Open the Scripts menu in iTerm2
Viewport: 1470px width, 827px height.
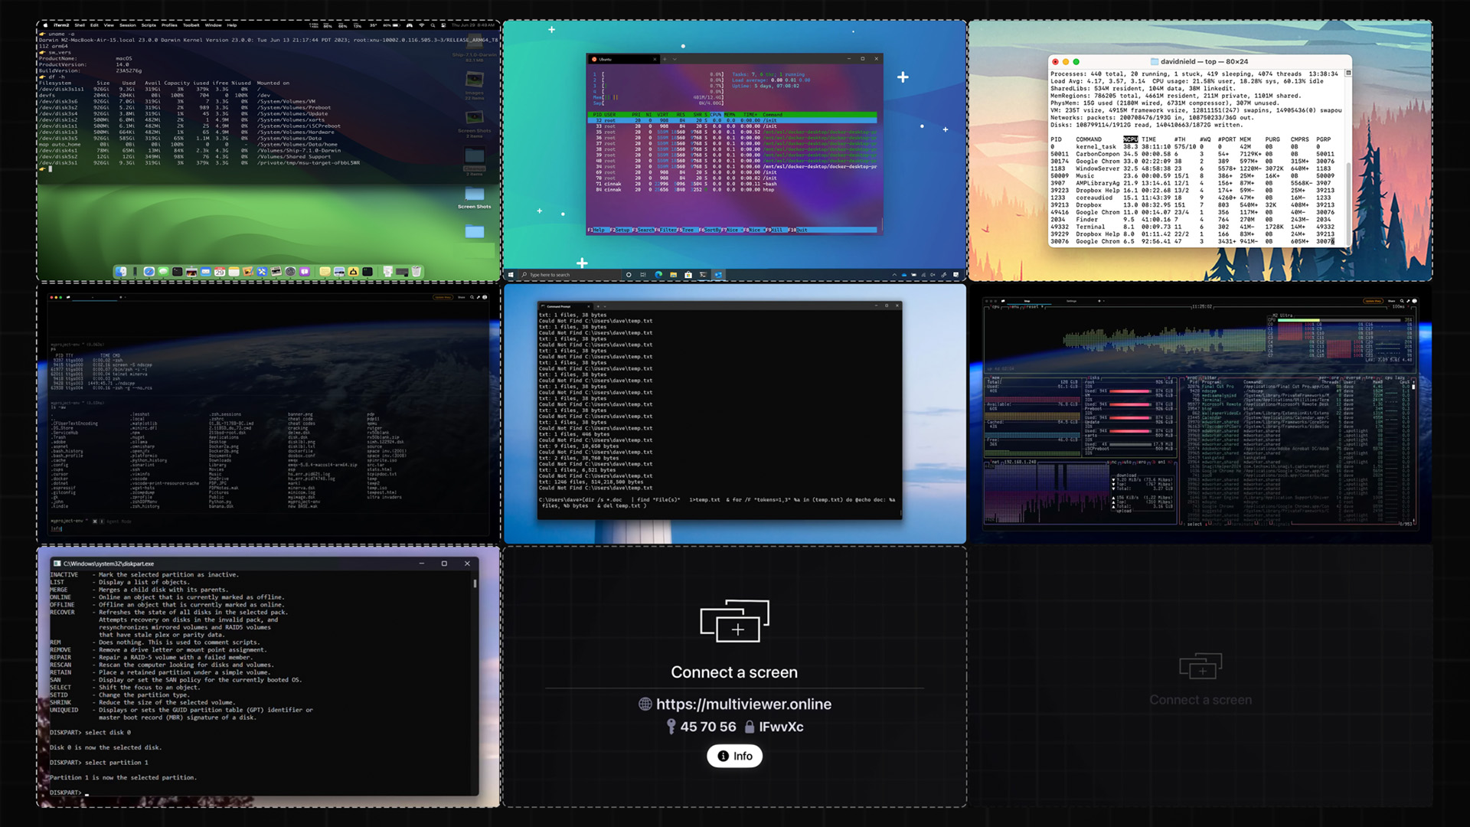(149, 25)
